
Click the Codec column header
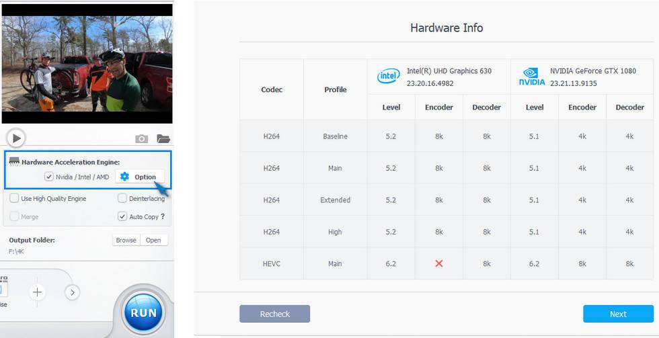coord(272,89)
